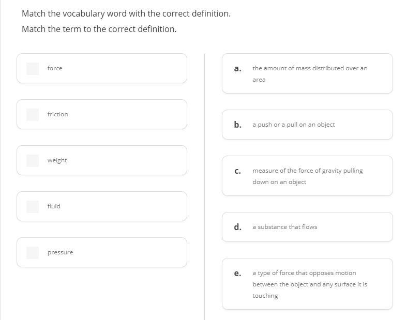Image resolution: width=407 pixels, height=320 pixels.
Task: Choose the 'a push or a pull' definition text
Action: (293, 125)
